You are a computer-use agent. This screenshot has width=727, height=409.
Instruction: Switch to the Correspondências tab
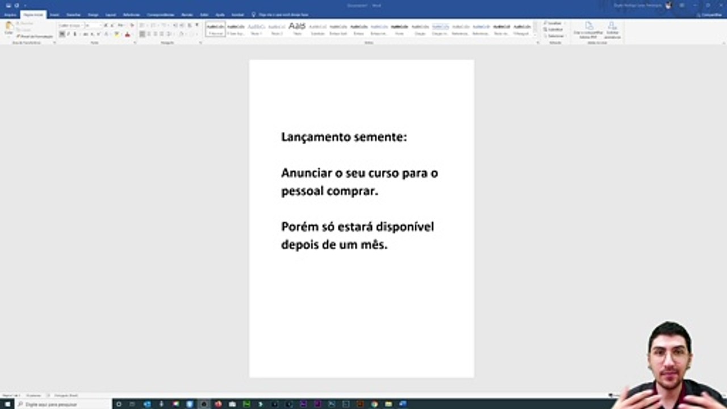[x=161, y=15]
